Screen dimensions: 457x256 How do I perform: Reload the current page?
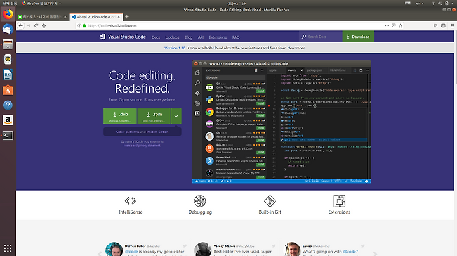(x=36, y=25)
